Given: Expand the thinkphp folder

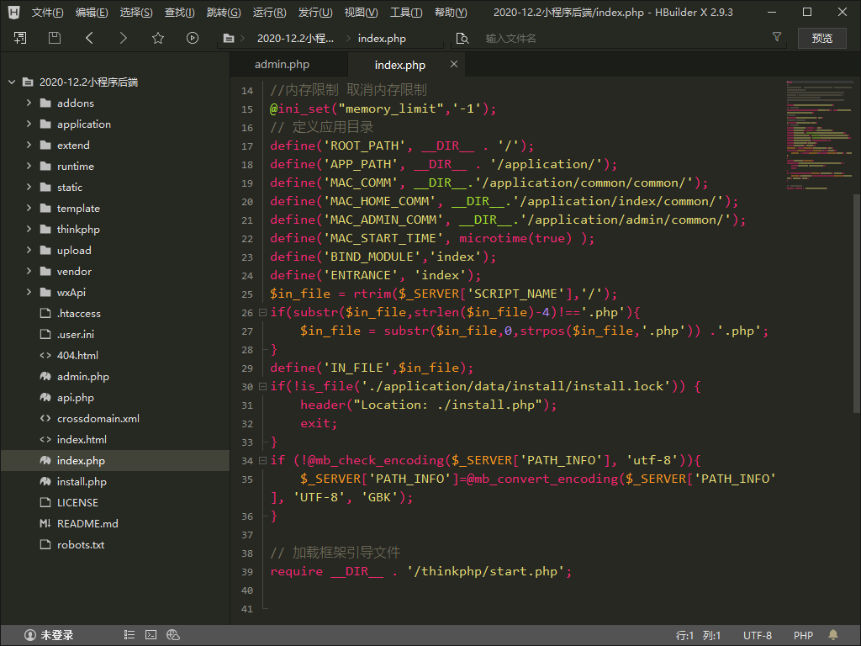Looking at the screenshot, I should click(x=29, y=230).
